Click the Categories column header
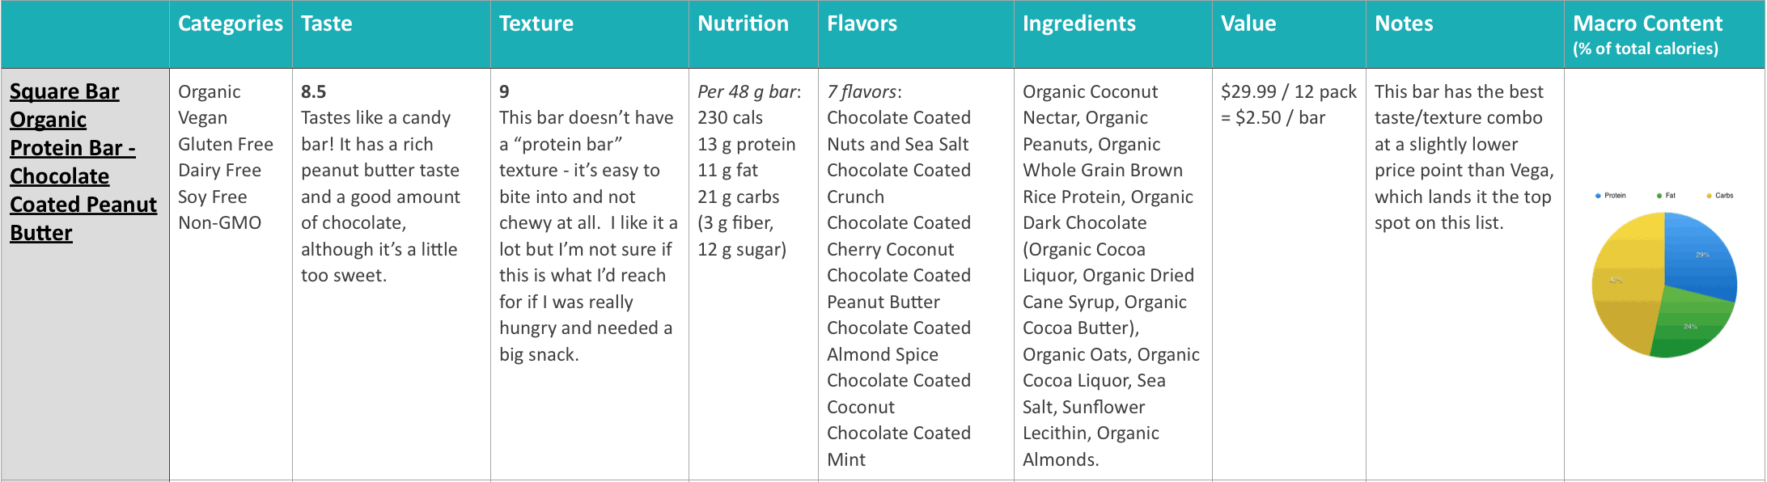1767x482 pixels. (231, 23)
